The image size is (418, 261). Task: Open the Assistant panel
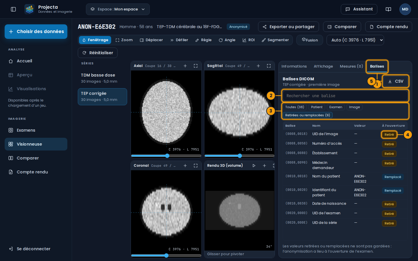[x=359, y=9]
